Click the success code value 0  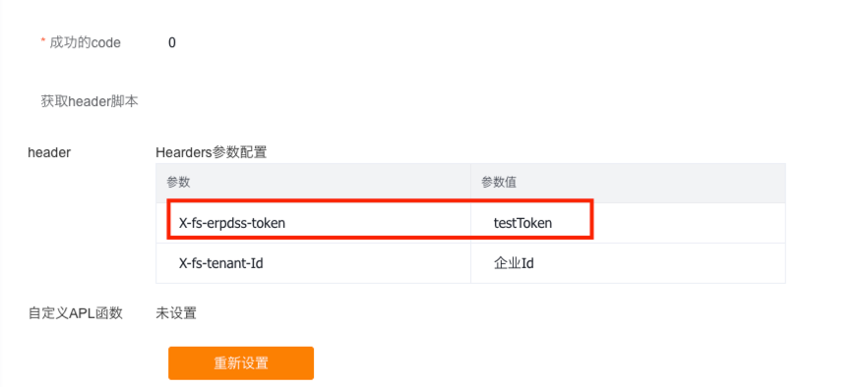(x=172, y=42)
